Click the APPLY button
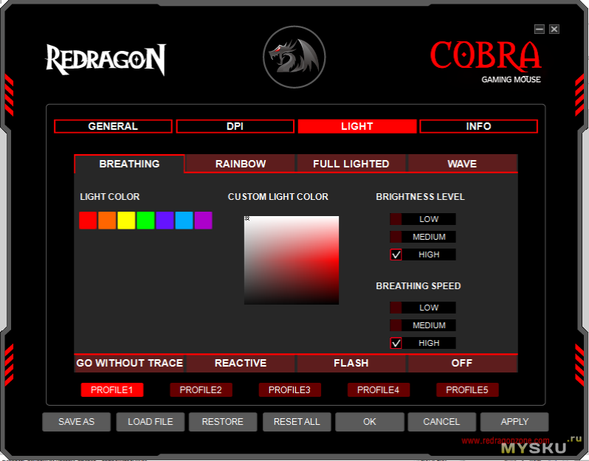Screen dimensions: 589x461 (514, 422)
